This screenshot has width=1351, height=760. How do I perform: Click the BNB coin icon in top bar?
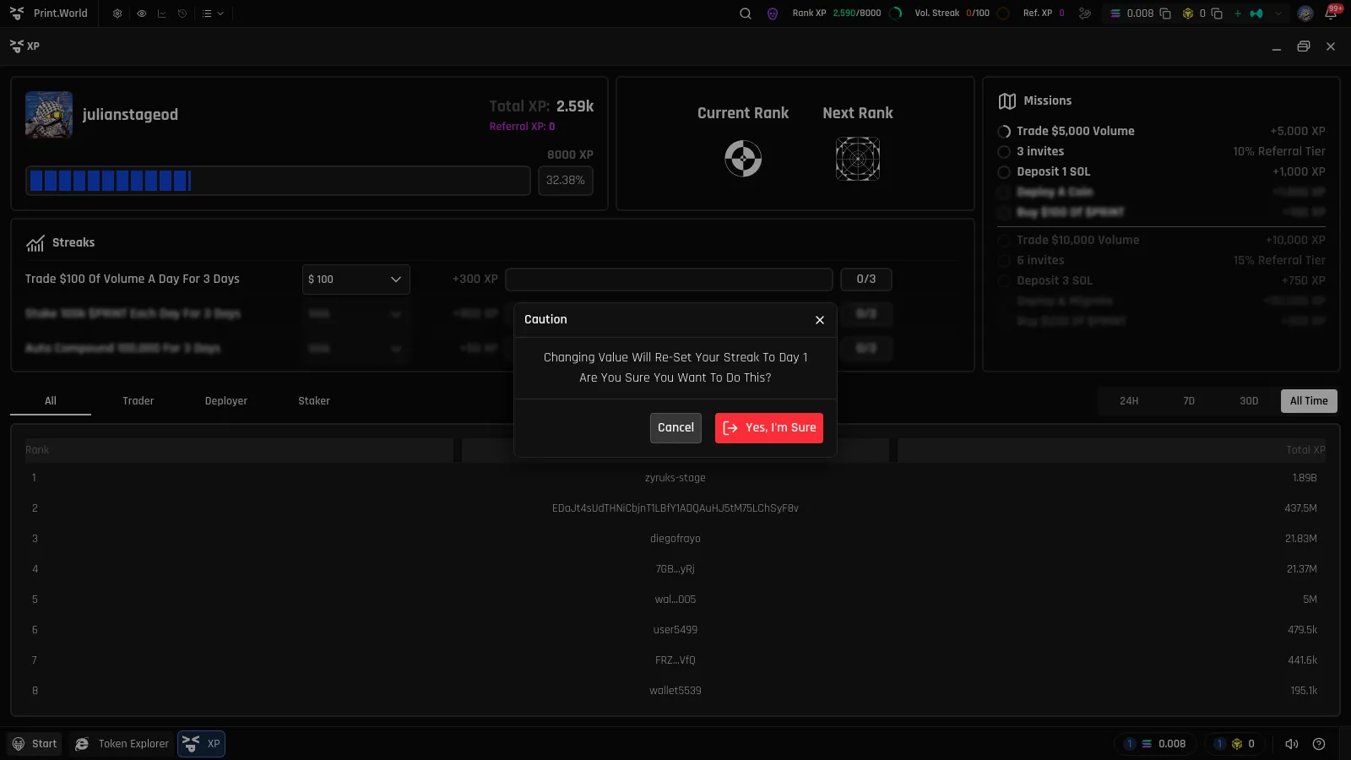click(x=1188, y=14)
